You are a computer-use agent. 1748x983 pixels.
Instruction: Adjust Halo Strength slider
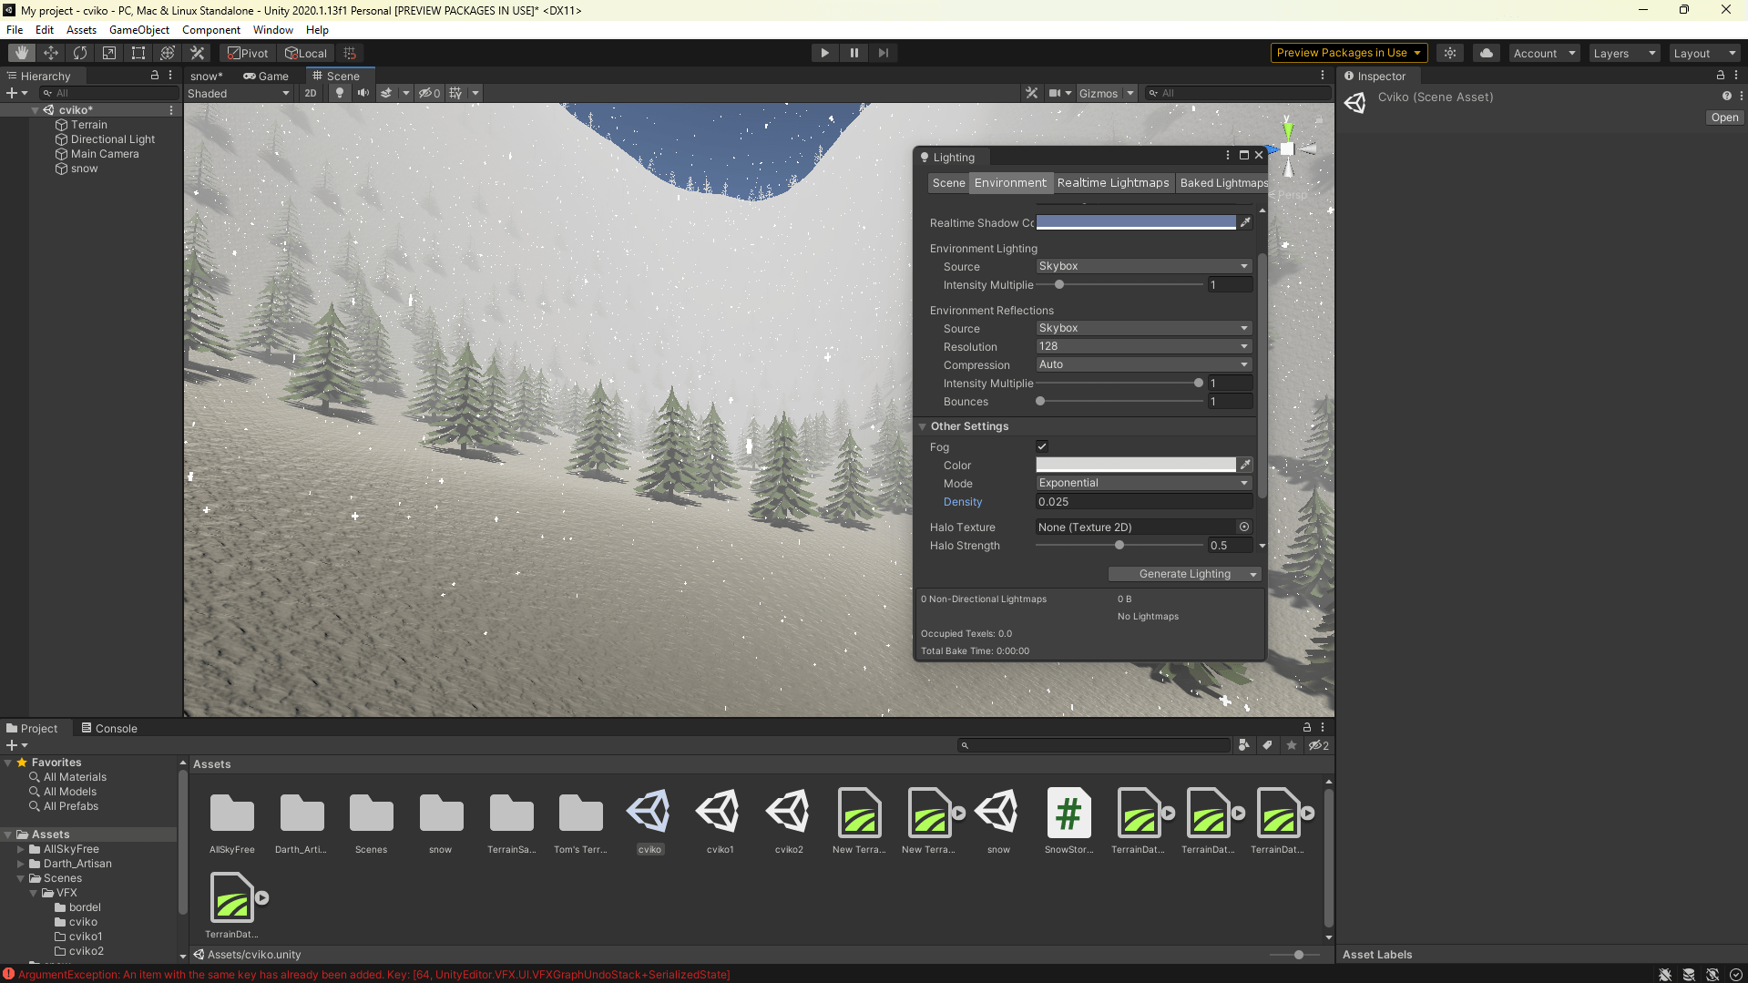(1119, 546)
